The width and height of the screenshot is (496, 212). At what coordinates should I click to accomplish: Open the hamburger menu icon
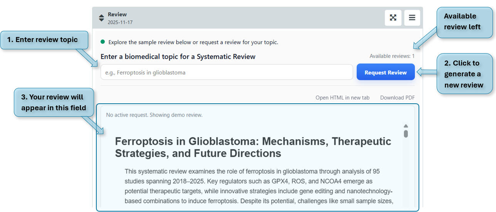412,18
